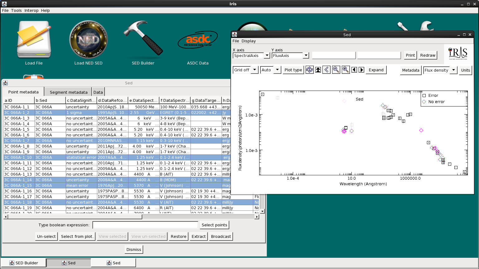This screenshot has width=479, height=269.
Task: Click the Un-select button
Action: (x=46, y=236)
